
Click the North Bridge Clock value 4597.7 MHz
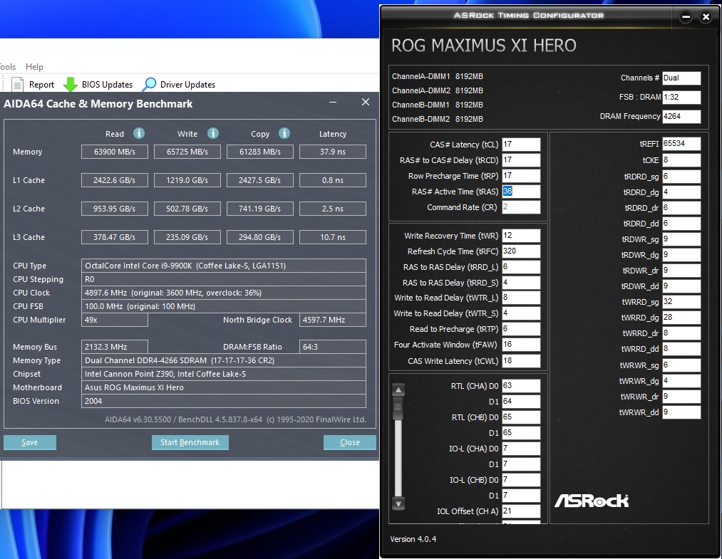(333, 320)
